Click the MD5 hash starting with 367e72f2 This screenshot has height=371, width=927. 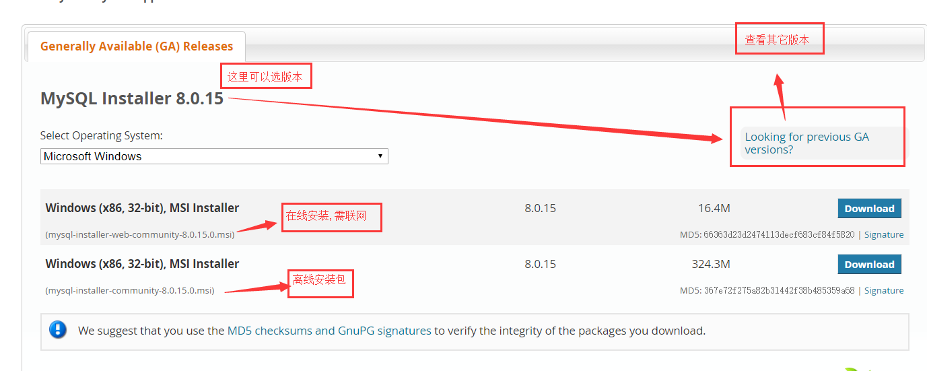coord(779,291)
